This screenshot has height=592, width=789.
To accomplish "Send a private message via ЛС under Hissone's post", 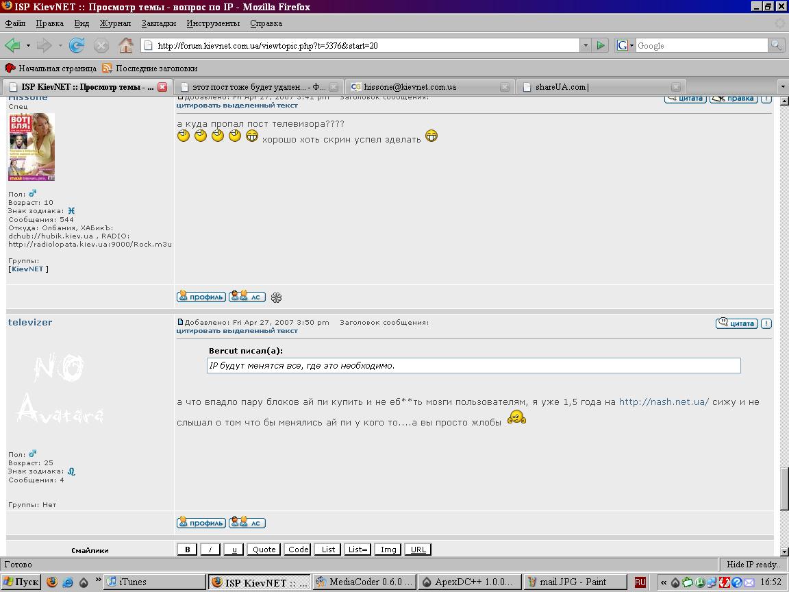I will pyautogui.click(x=247, y=297).
